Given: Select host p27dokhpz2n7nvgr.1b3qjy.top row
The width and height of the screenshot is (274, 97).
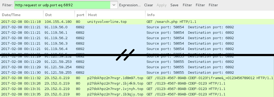Looking at the screenshot, I should point(137,94).
